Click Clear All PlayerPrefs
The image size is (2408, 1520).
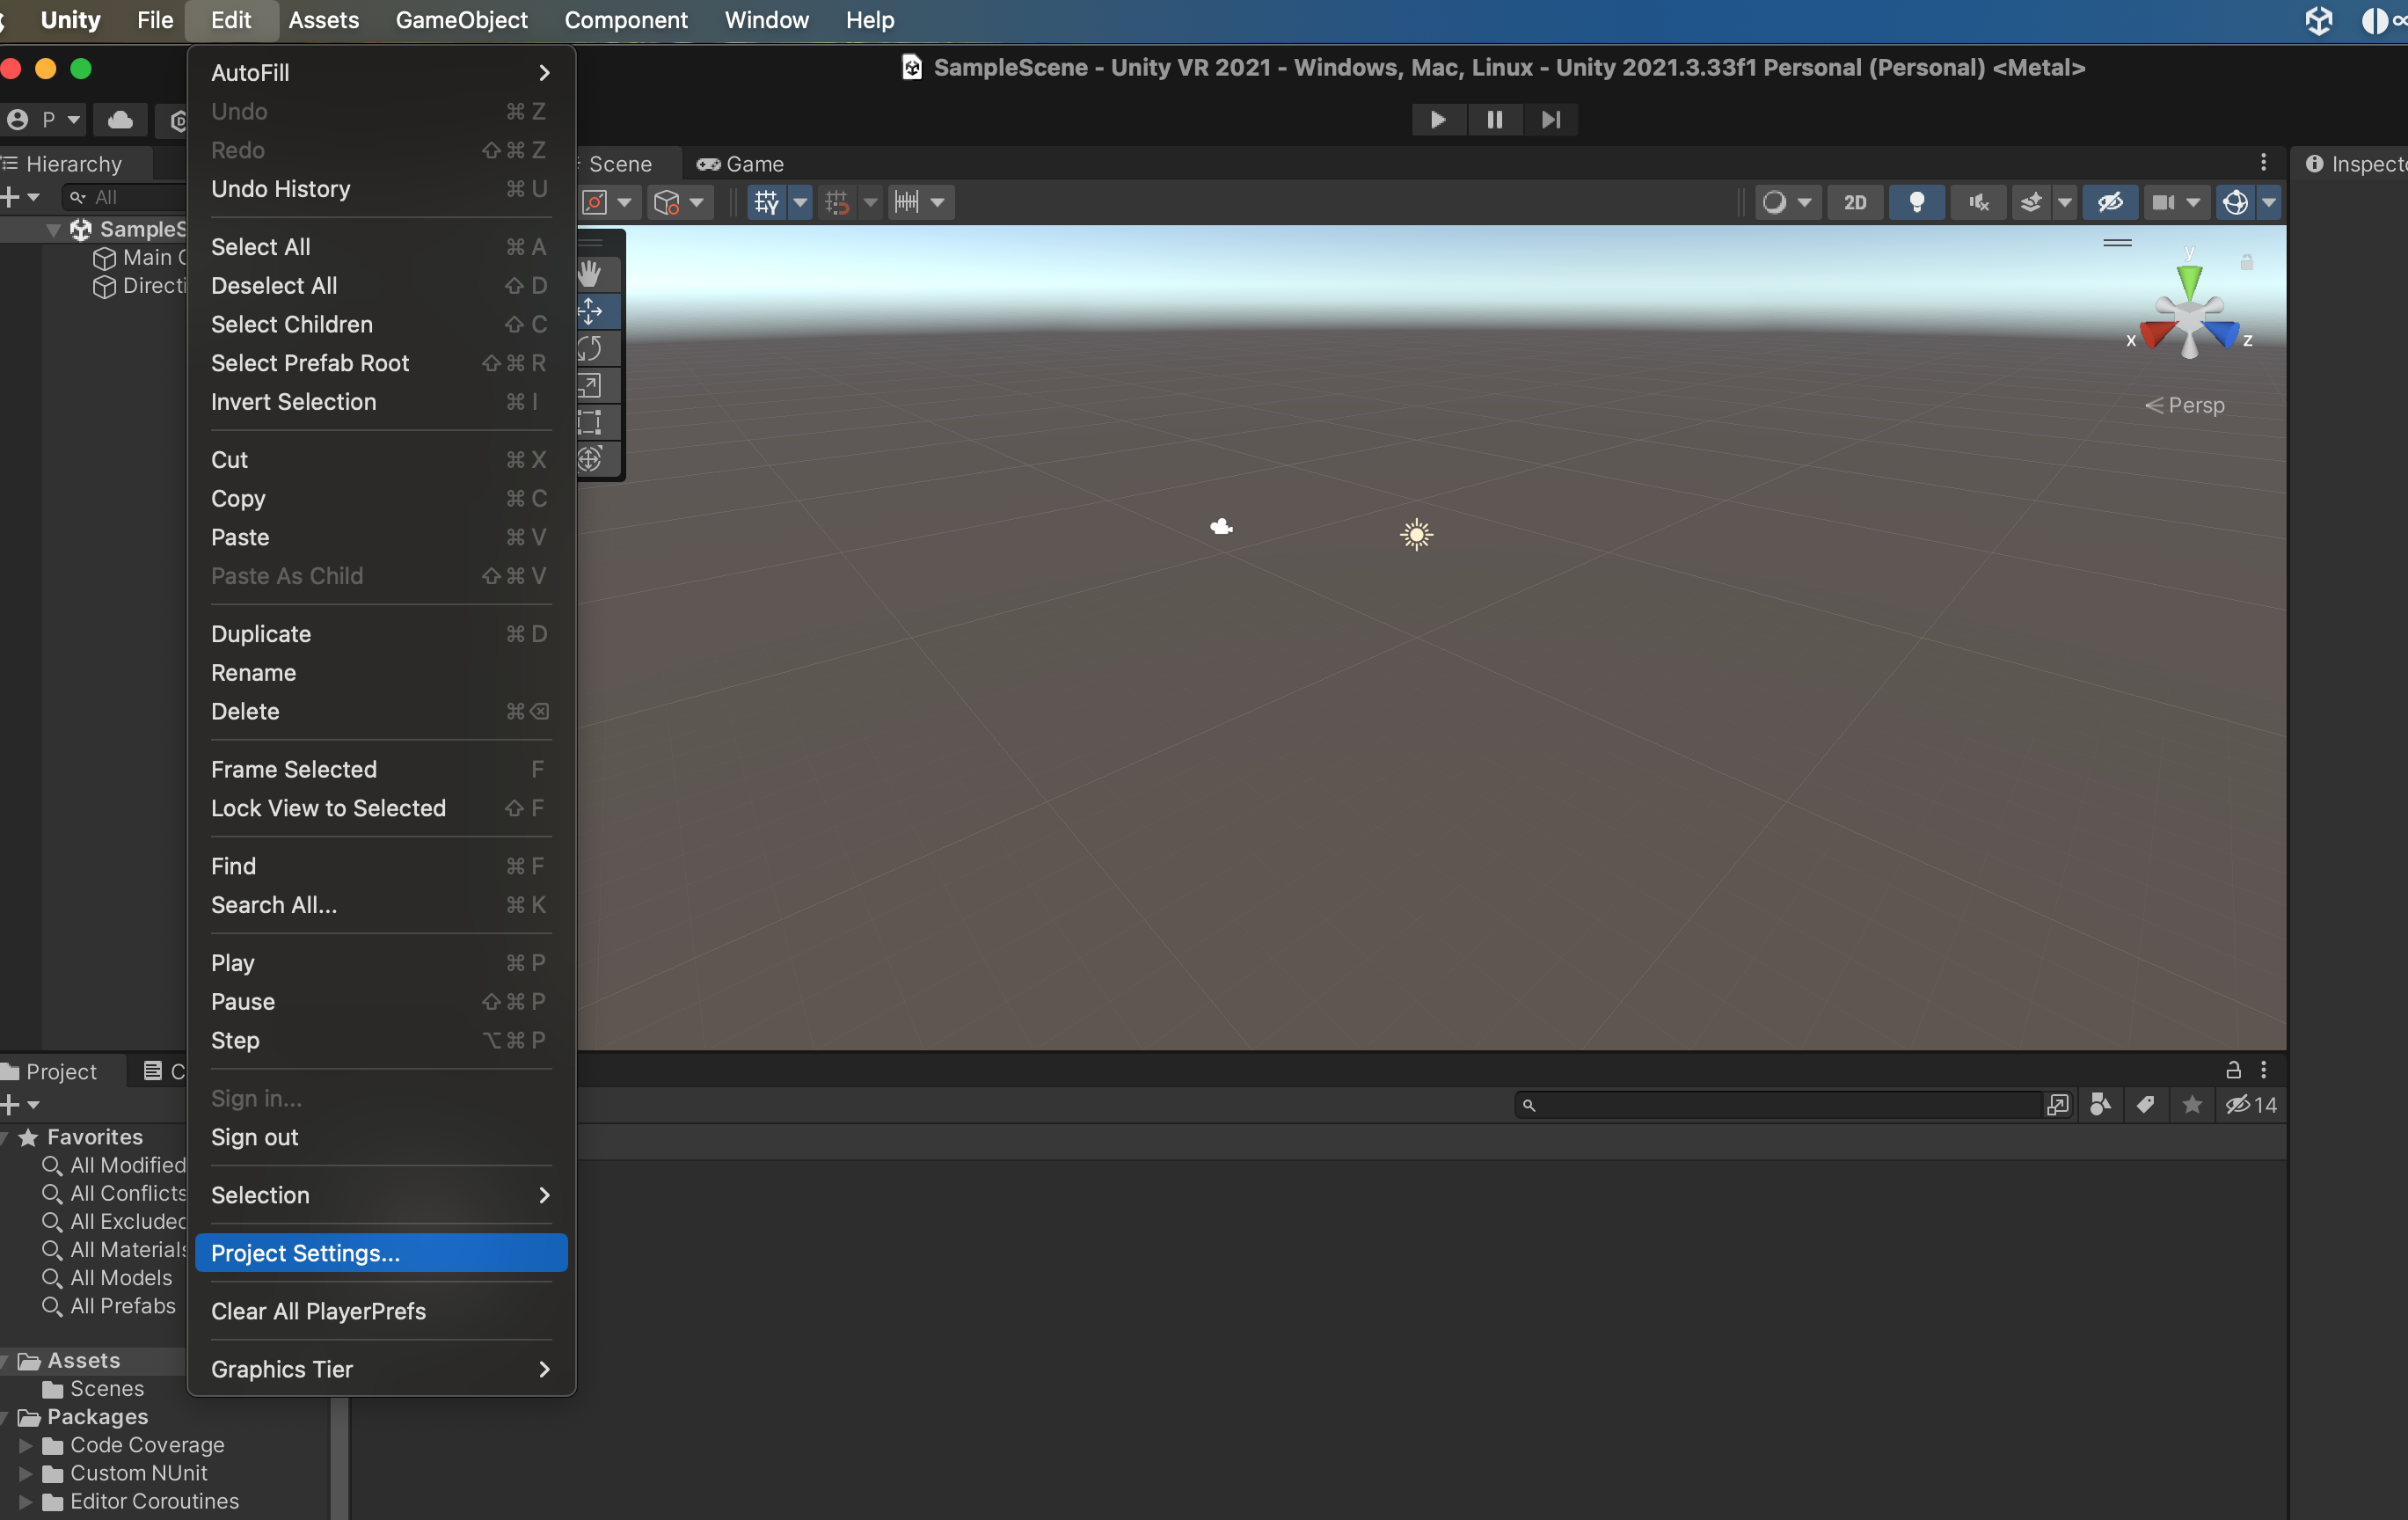click(318, 1311)
